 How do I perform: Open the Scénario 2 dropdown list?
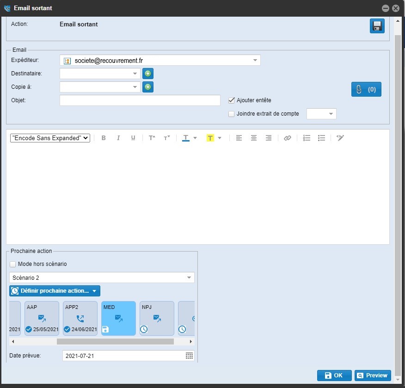click(x=189, y=277)
